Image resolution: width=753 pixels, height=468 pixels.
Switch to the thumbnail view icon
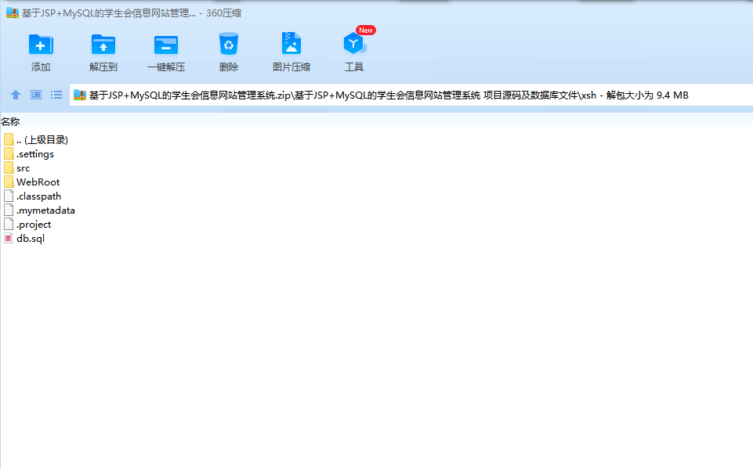tap(36, 95)
